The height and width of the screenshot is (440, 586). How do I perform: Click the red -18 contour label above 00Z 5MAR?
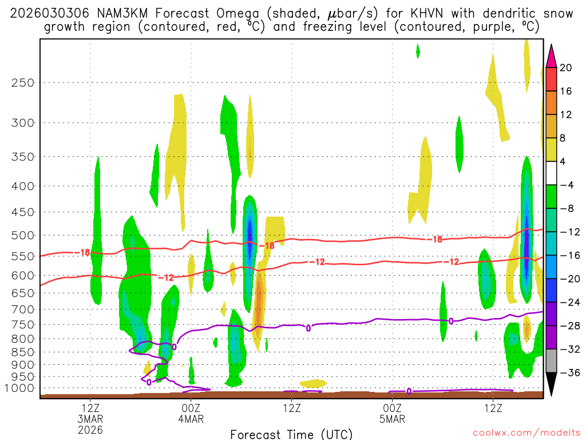click(435, 239)
